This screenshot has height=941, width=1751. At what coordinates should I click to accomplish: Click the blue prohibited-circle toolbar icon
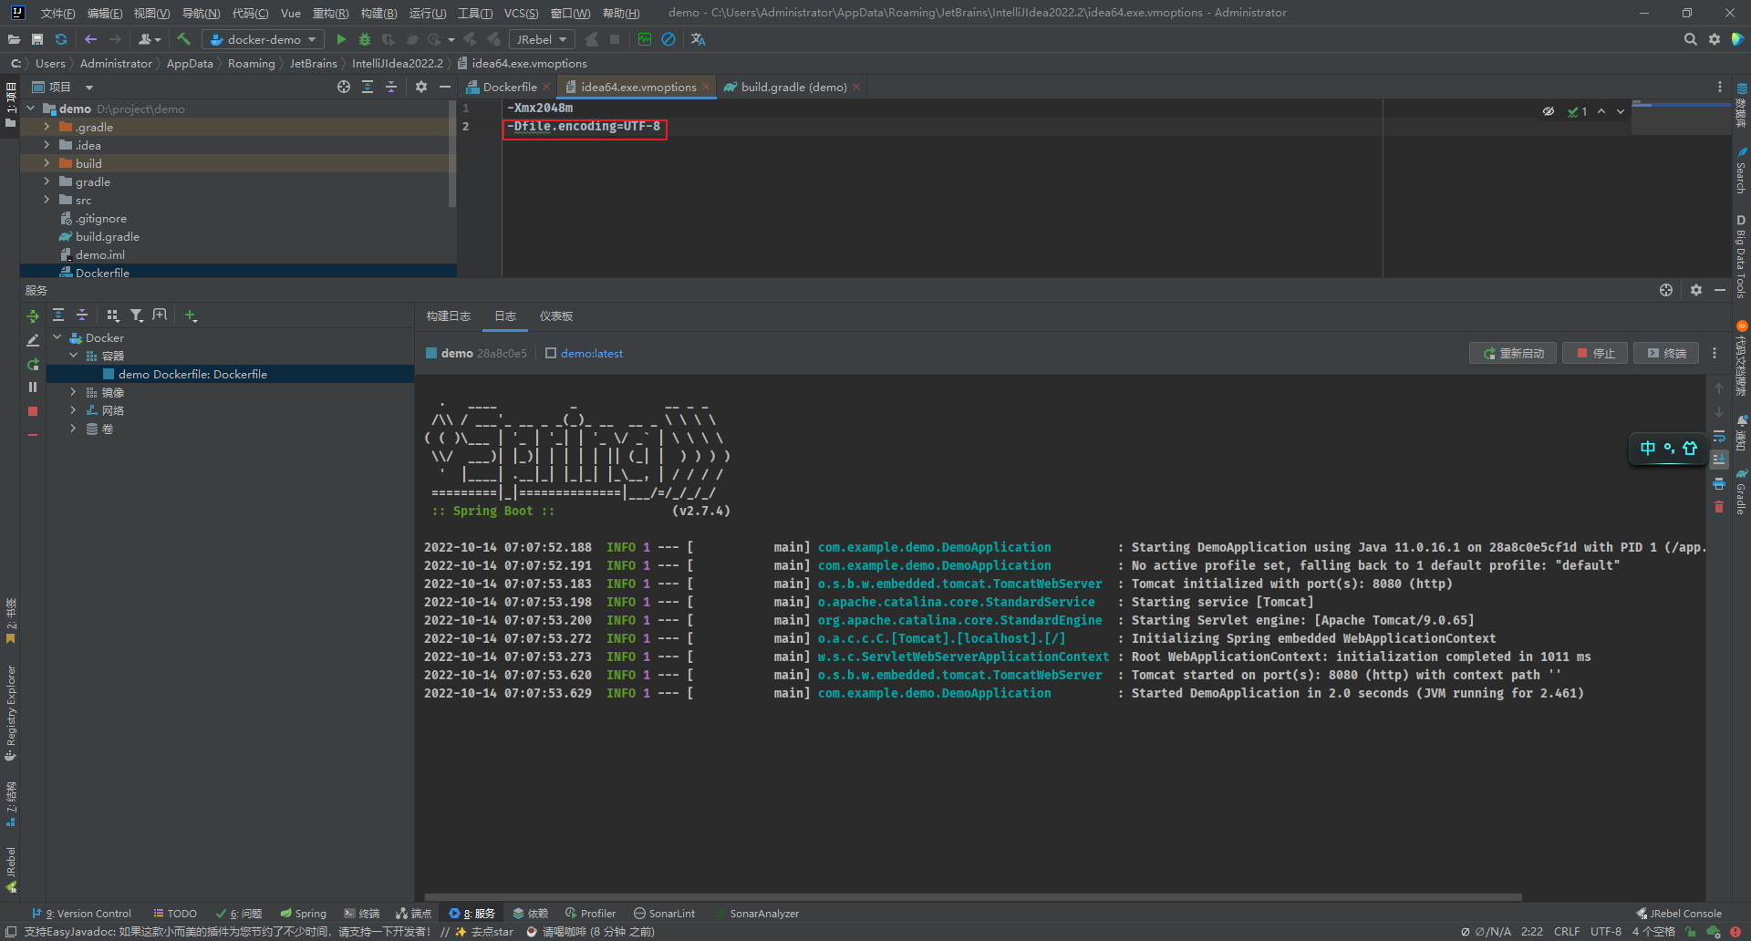pos(668,39)
